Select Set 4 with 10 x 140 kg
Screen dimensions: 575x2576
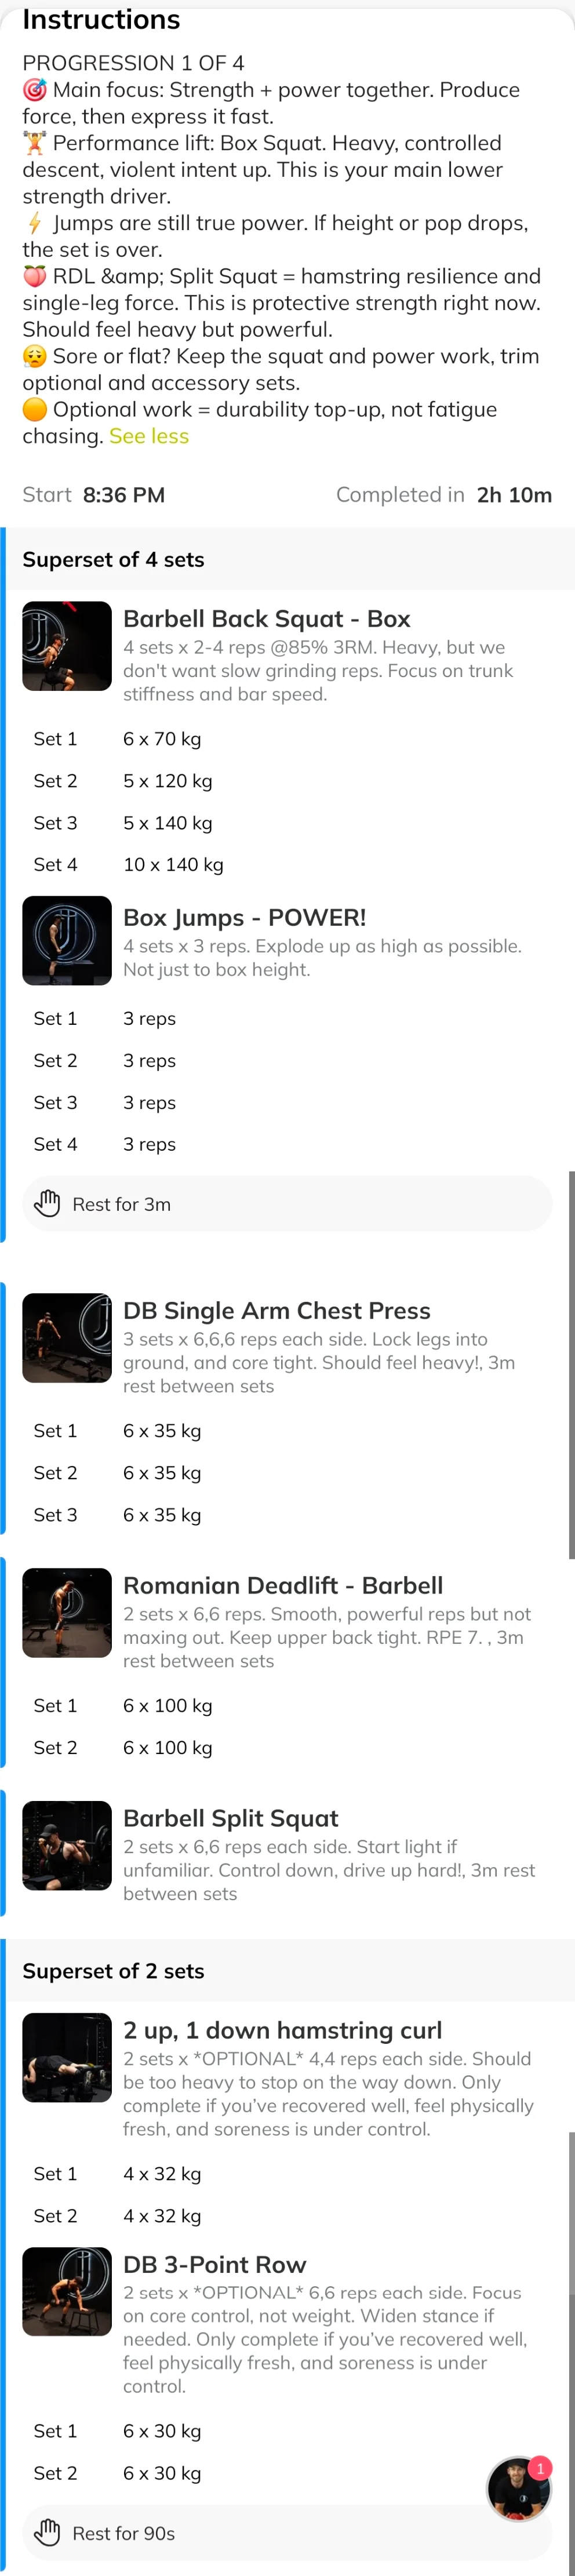(287, 865)
